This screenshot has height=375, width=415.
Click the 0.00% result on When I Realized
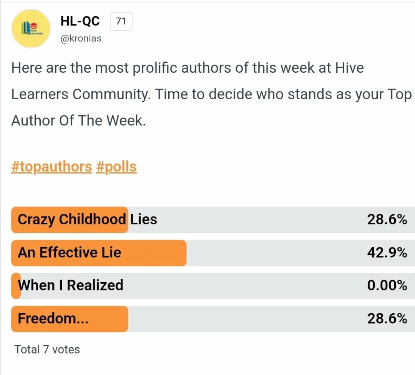(x=387, y=285)
